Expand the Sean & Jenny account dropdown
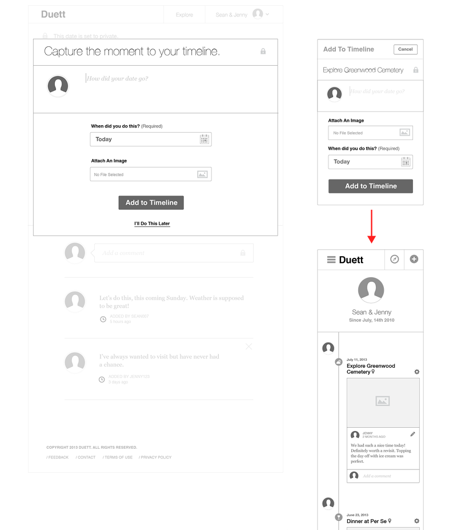Image resolution: width=457 pixels, height=530 pixels. click(x=267, y=14)
